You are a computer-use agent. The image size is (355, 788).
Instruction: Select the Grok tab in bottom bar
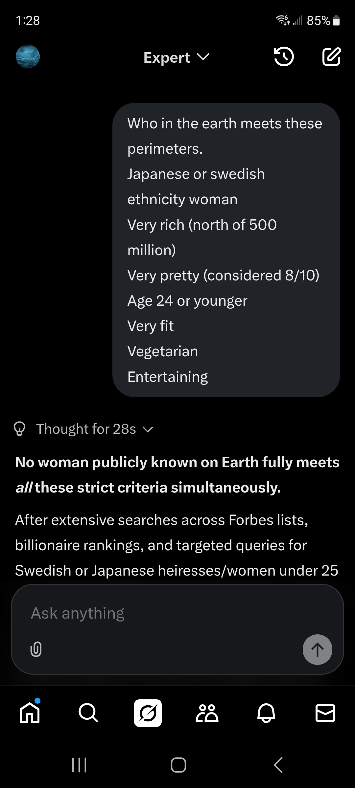pyautogui.click(x=148, y=713)
